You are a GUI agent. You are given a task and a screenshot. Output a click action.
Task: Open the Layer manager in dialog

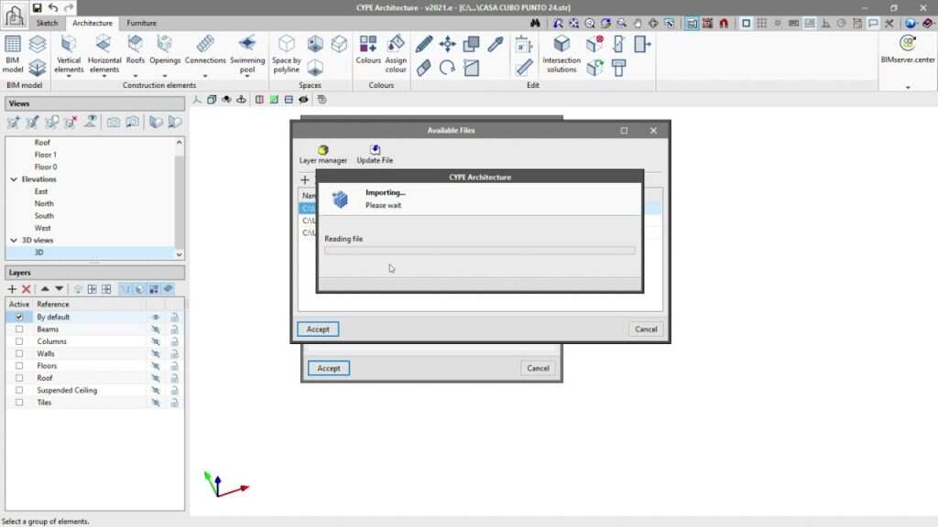tap(323, 153)
